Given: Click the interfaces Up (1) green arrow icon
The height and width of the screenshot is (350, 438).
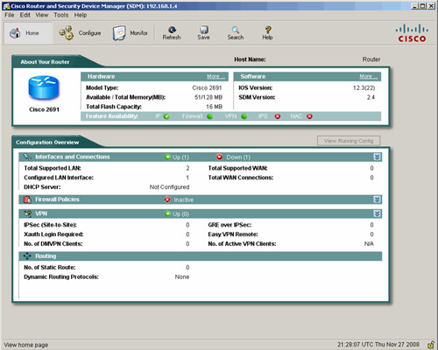Looking at the screenshot, I should (x=167, y=157).
